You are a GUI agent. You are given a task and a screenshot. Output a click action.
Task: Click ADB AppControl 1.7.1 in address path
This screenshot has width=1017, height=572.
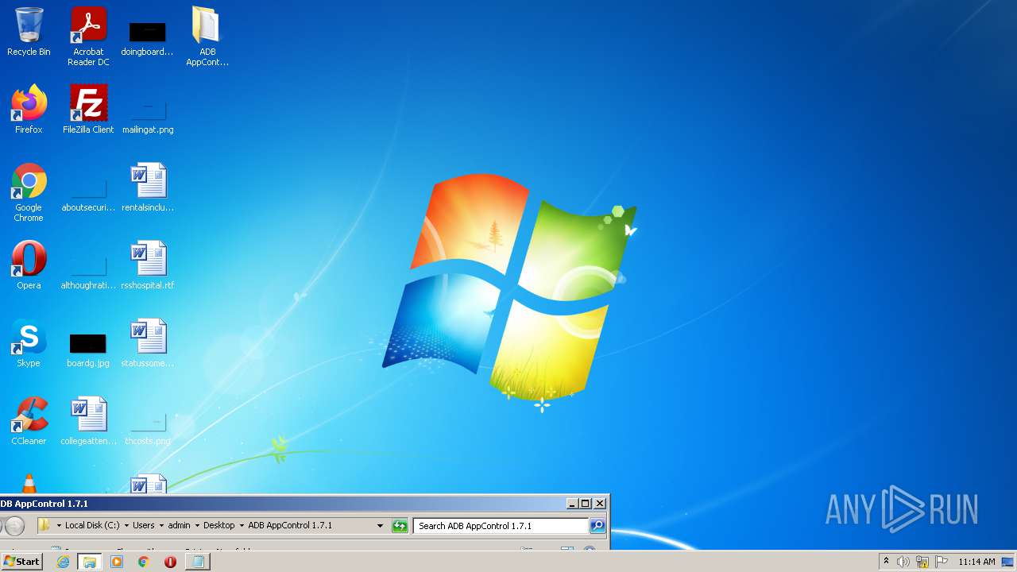point(290,526)
